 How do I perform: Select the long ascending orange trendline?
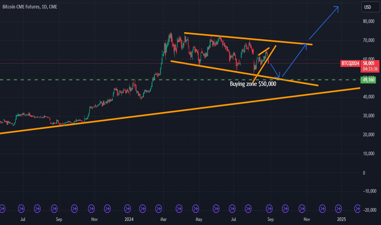pyautogui.click(x=180, y=111)
